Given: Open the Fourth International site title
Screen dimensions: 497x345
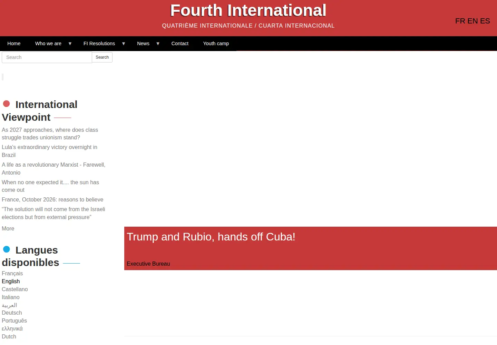Looking at the screenshot, I should tap(248, 10).
